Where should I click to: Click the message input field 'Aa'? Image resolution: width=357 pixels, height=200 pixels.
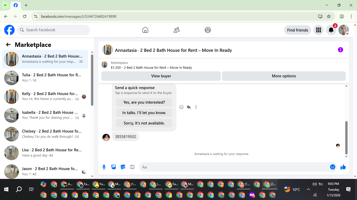pyautogui.click(x=234, y=167)
